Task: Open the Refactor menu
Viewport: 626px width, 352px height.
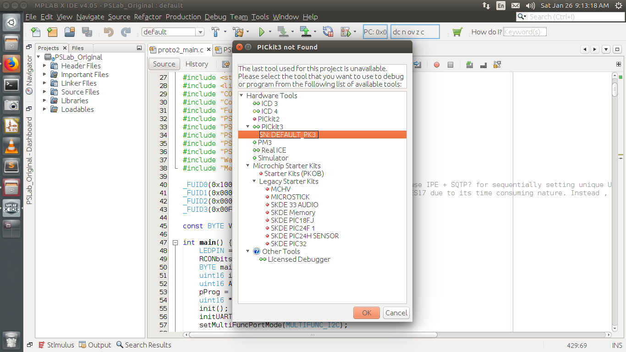Action: pos(148,17)
